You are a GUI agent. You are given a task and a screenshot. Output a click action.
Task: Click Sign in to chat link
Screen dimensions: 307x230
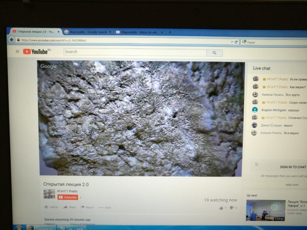[293, 167]
